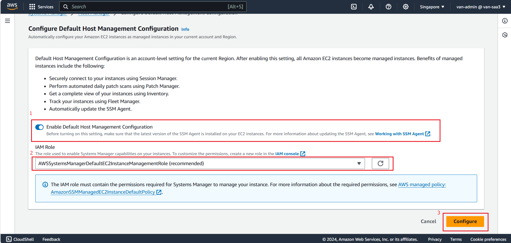Expand the IAM Role dropdown
The image size is (511, 243).
click(200, 163)
